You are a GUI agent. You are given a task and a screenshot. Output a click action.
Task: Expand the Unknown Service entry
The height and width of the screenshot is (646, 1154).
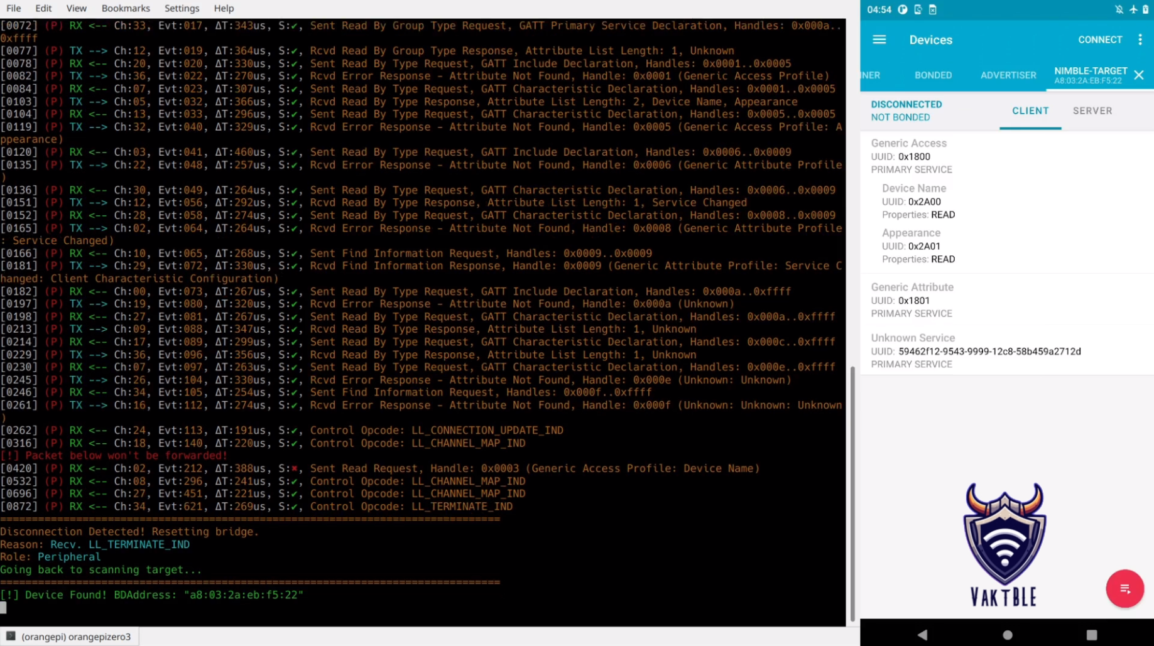(x=1007, y=350)
